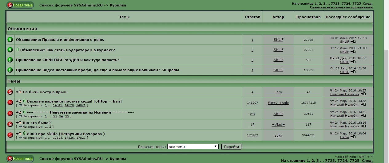Screen dimensions: 389x163
Task: Click red topic icon beside "Не быть мосту в Крым"
Action: click(x=10, y=92)
